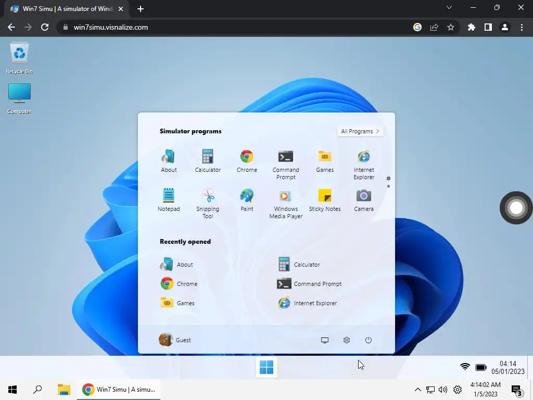Bookmark this page with the star
This screenshot has width=533, height=400.
pyautogui.click(x=450, y=27)
